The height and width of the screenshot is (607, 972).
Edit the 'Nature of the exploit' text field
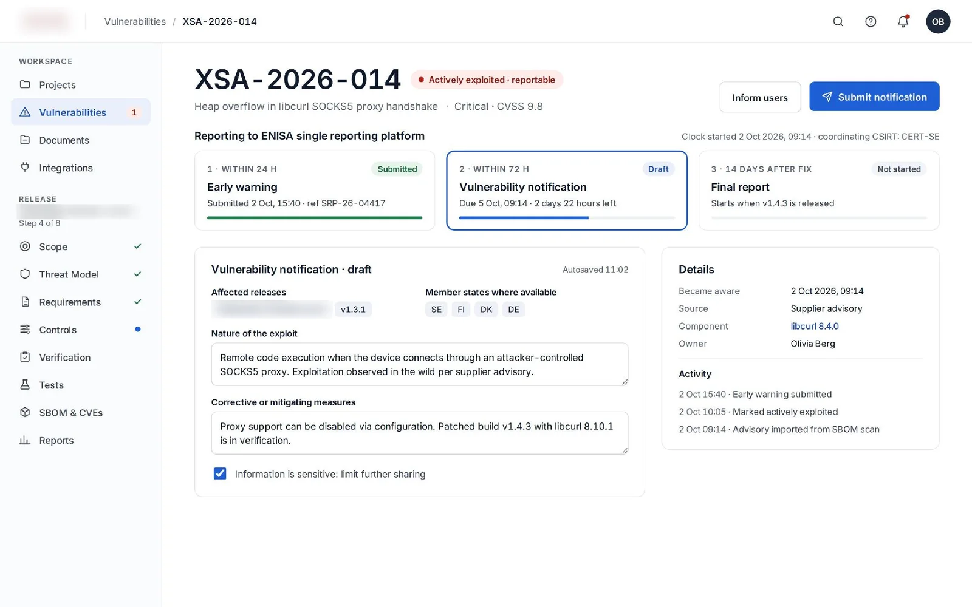419,364
